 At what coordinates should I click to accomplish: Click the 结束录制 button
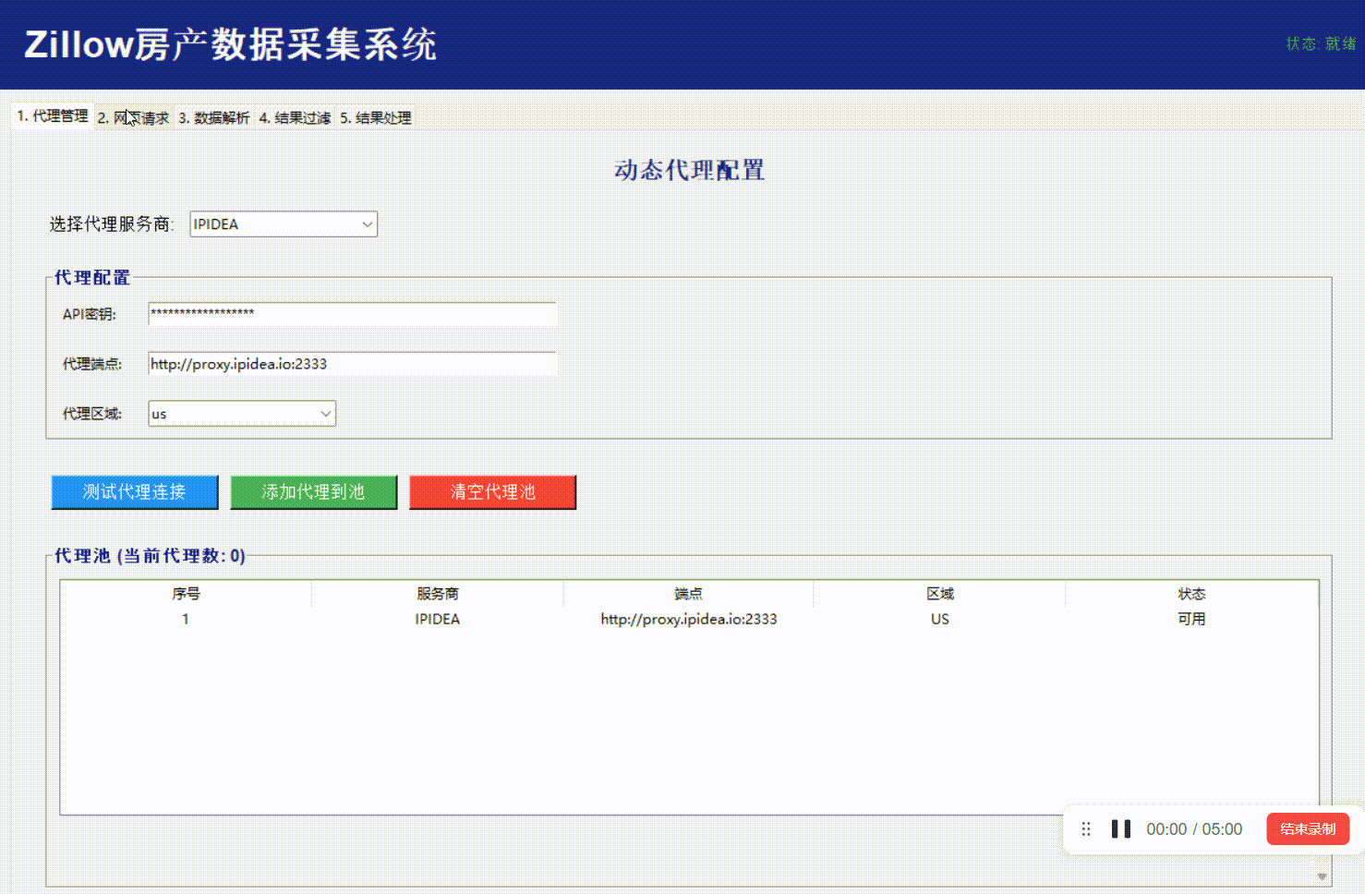point(1308,829)
